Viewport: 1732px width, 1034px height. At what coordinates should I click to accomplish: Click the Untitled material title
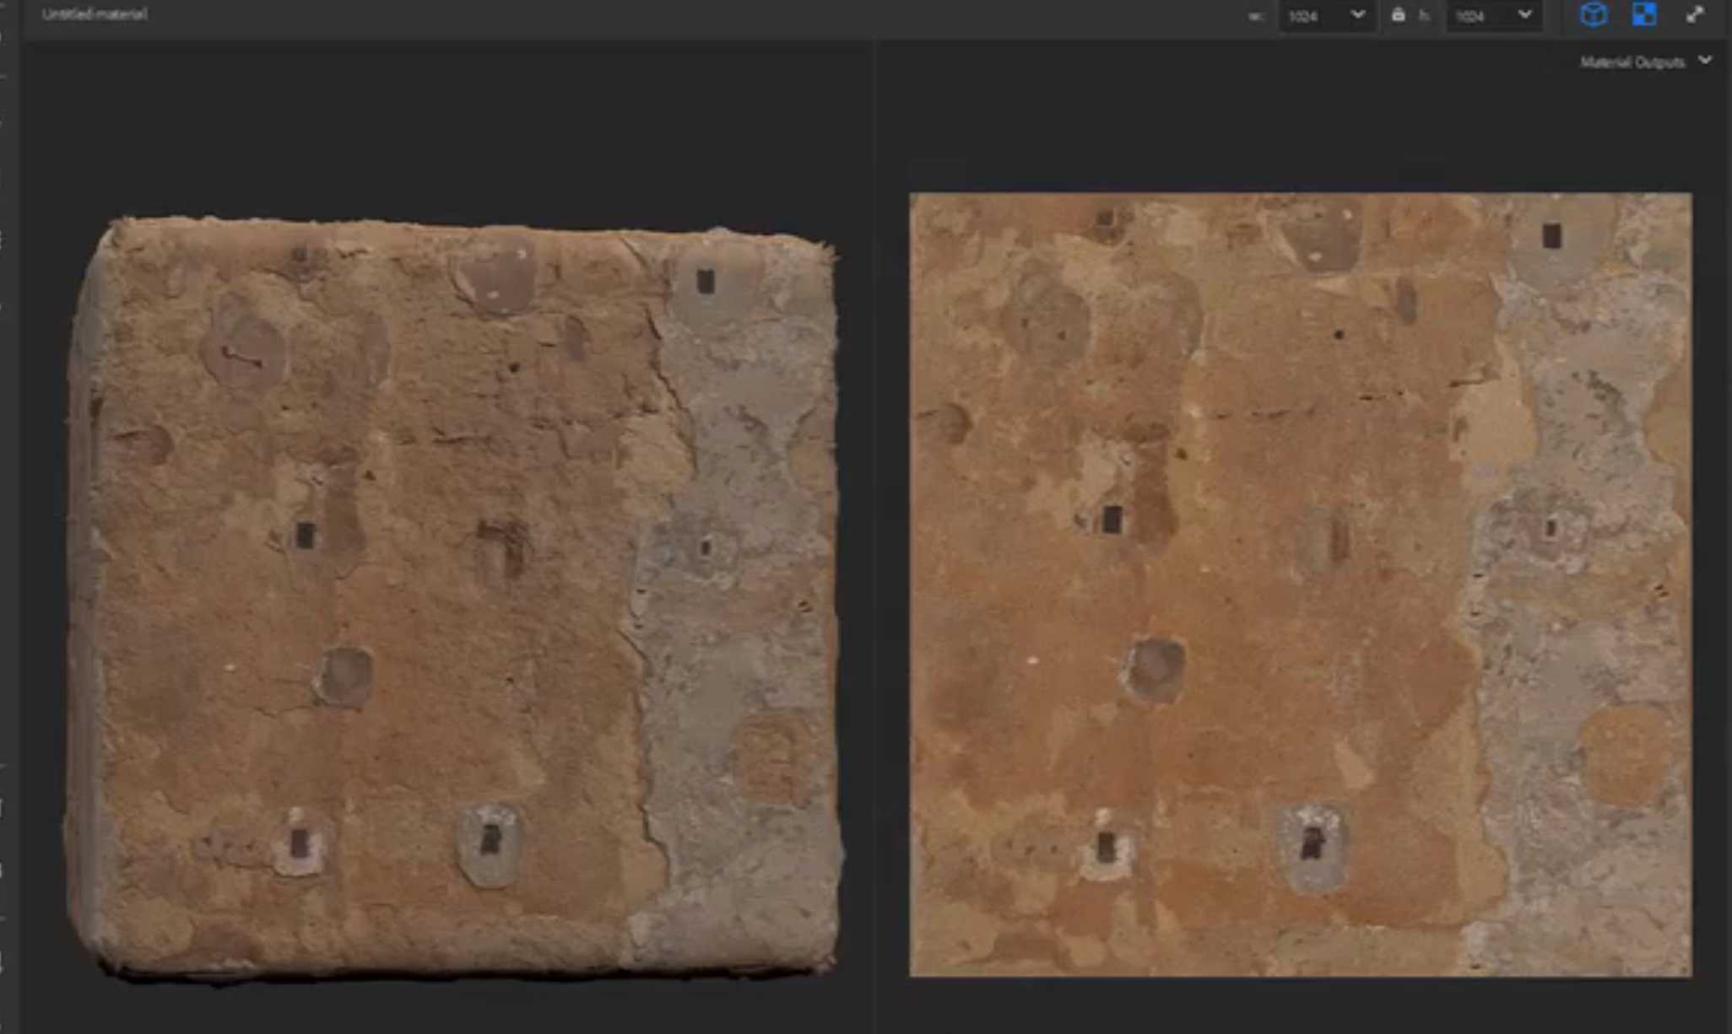(95, 14)
